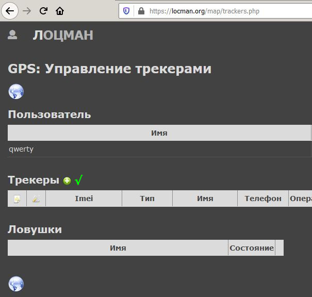This screenshot has height=297, width=312.
Task: Click the padlock site security icon
Action: tap(141, 11)
